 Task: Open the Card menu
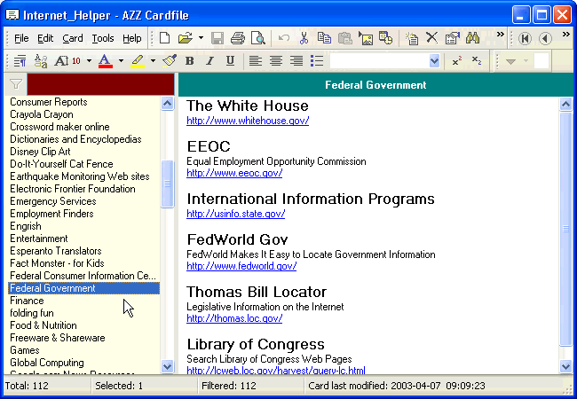click(x=73, y=38)
